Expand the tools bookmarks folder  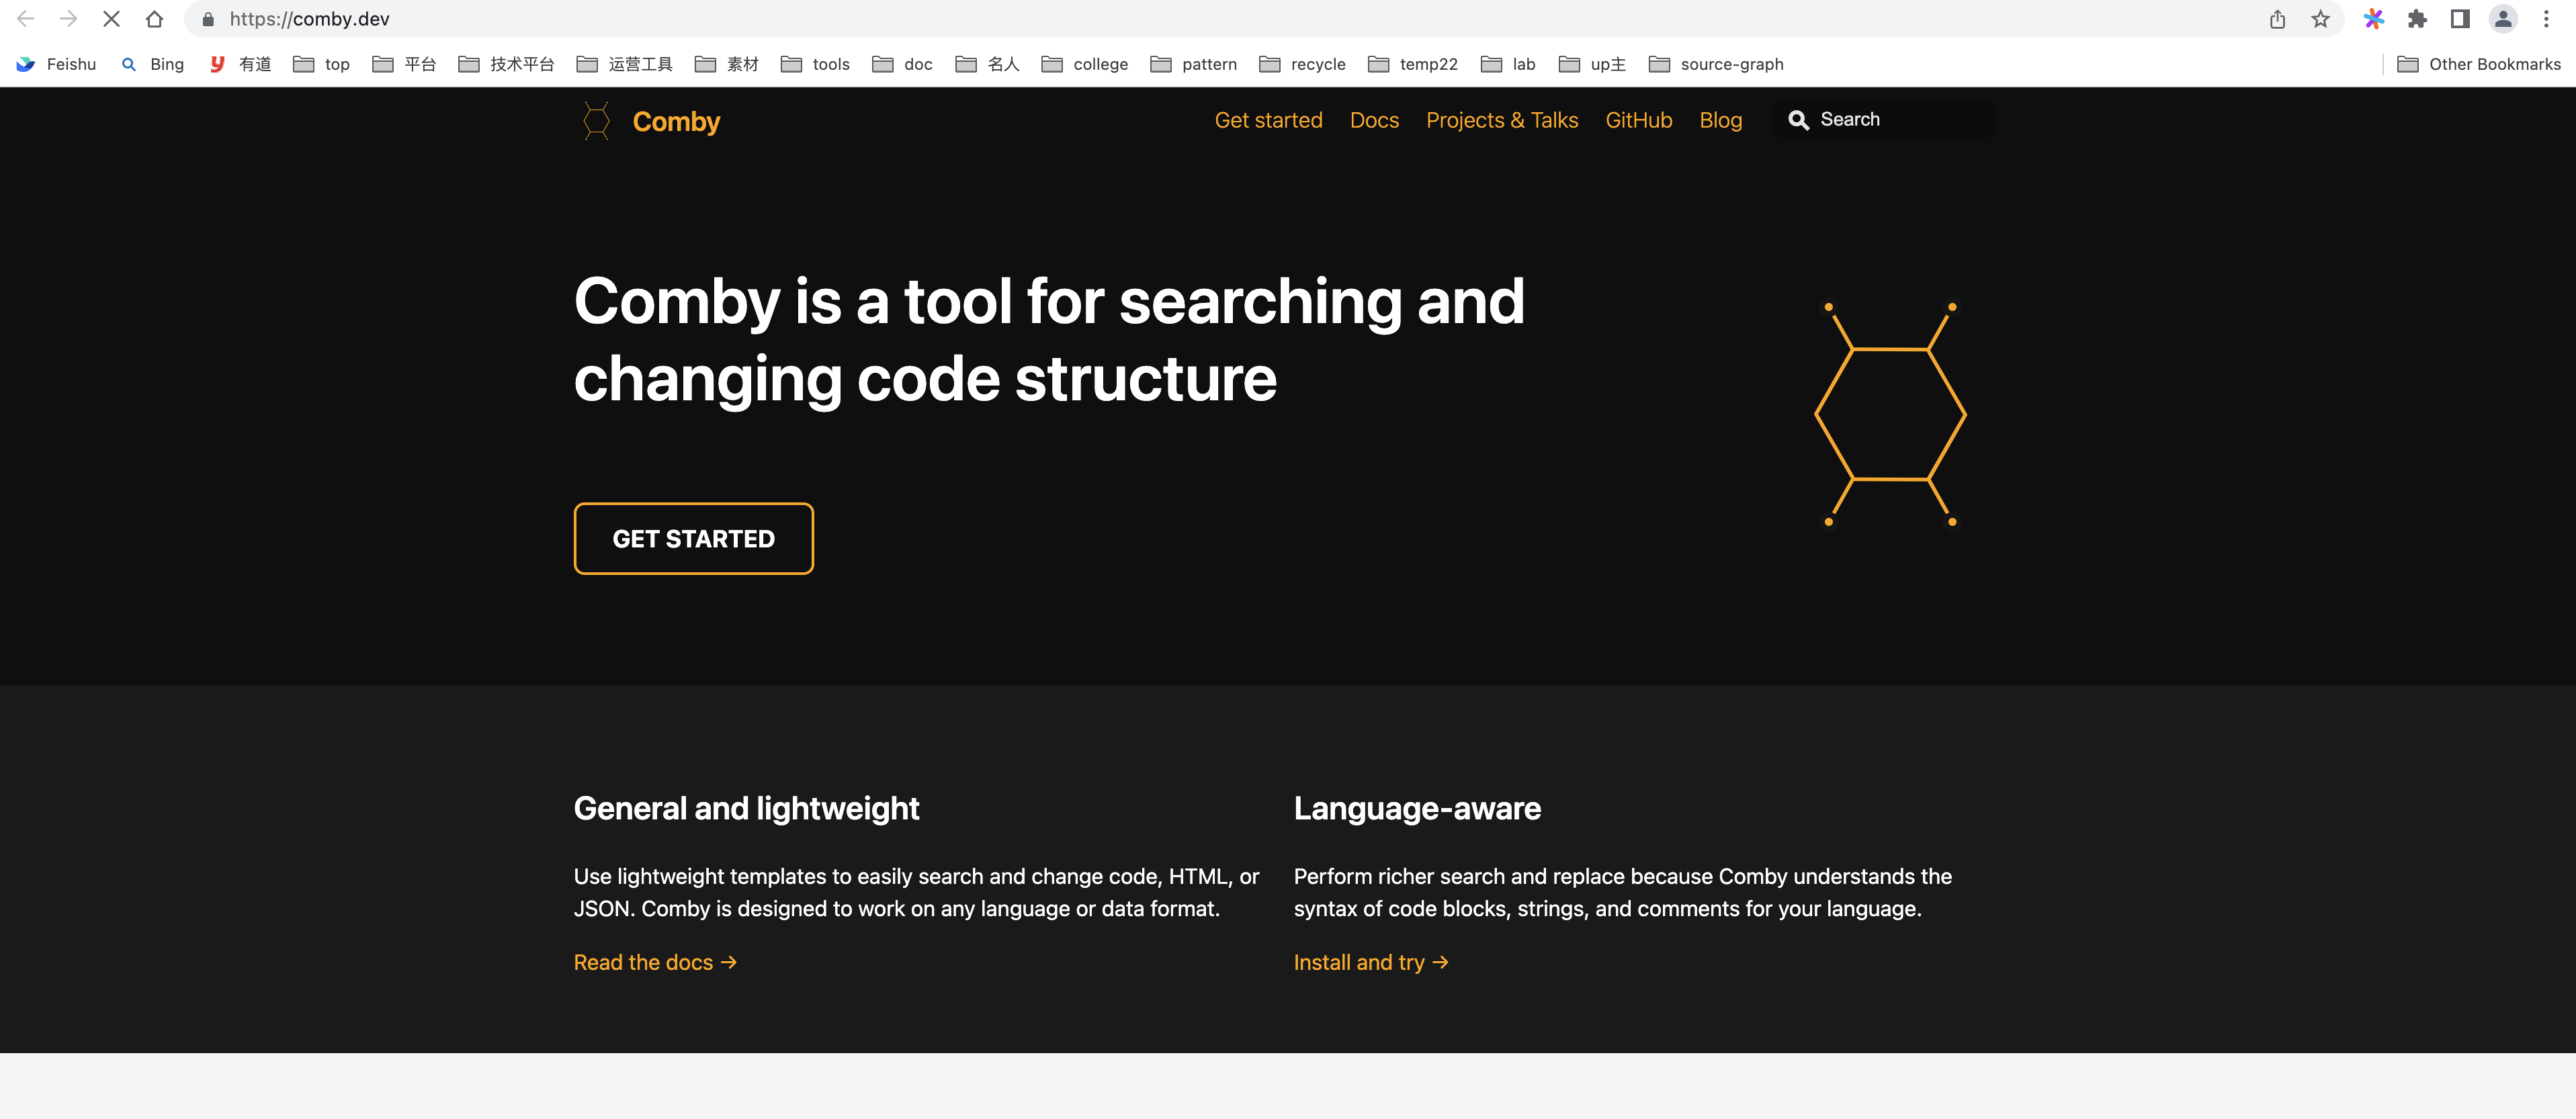pyautogui.click(x=815, y=64)
